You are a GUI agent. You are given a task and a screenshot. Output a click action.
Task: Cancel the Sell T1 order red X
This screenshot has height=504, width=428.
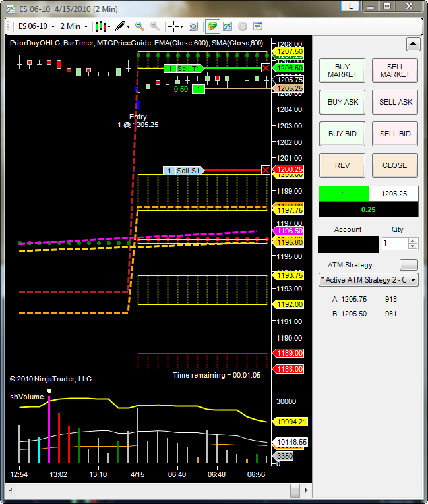pos(266,68)
